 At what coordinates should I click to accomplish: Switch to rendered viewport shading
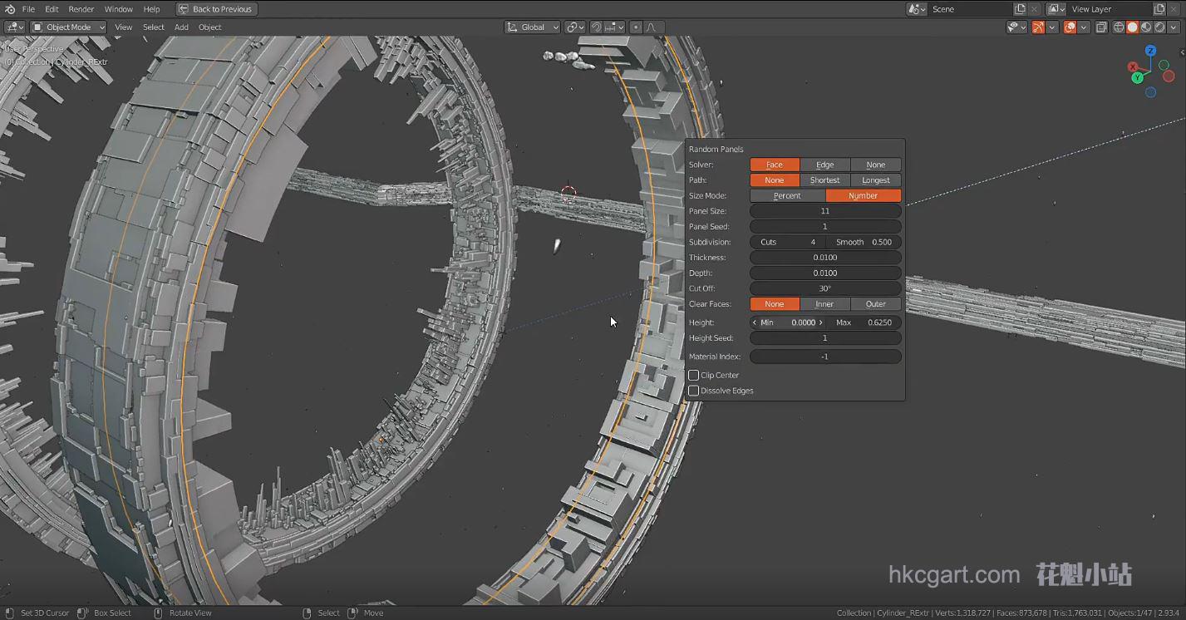coord(1159,27)
